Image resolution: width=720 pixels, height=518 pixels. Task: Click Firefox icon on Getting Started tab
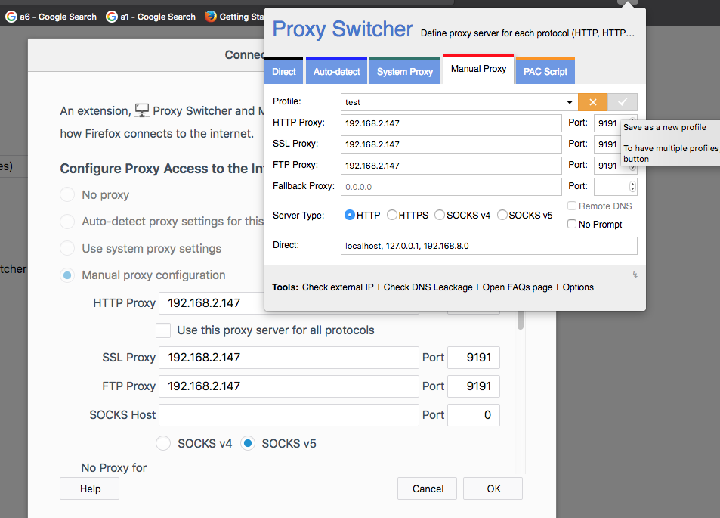(211, 17)
